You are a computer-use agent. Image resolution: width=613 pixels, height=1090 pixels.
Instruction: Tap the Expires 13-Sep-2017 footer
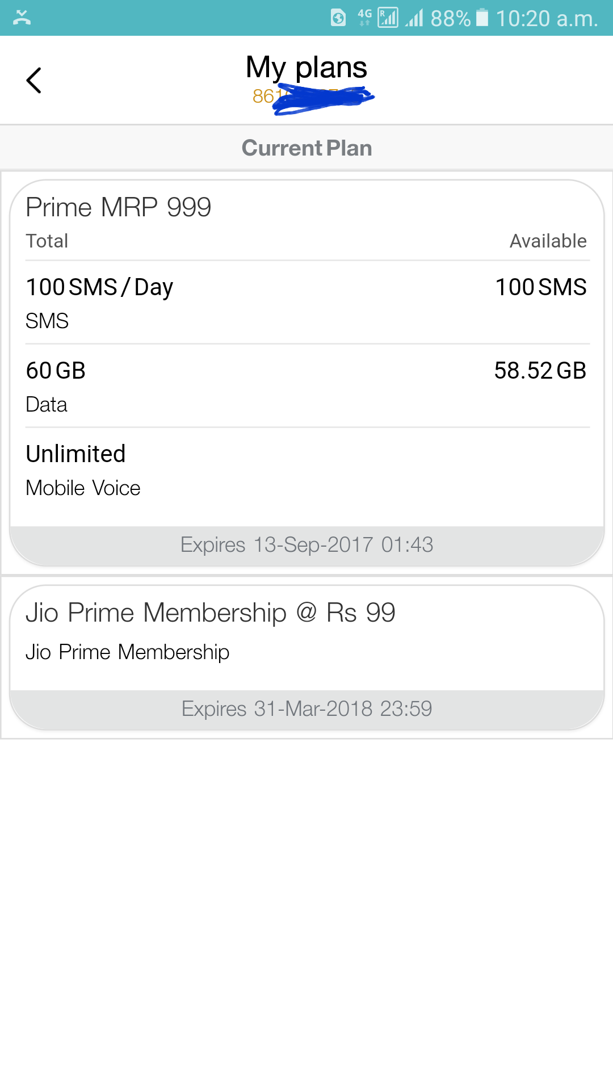pos(306,545)
